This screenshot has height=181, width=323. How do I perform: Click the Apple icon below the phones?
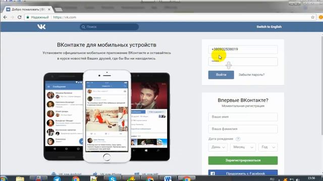click(95, 173)
